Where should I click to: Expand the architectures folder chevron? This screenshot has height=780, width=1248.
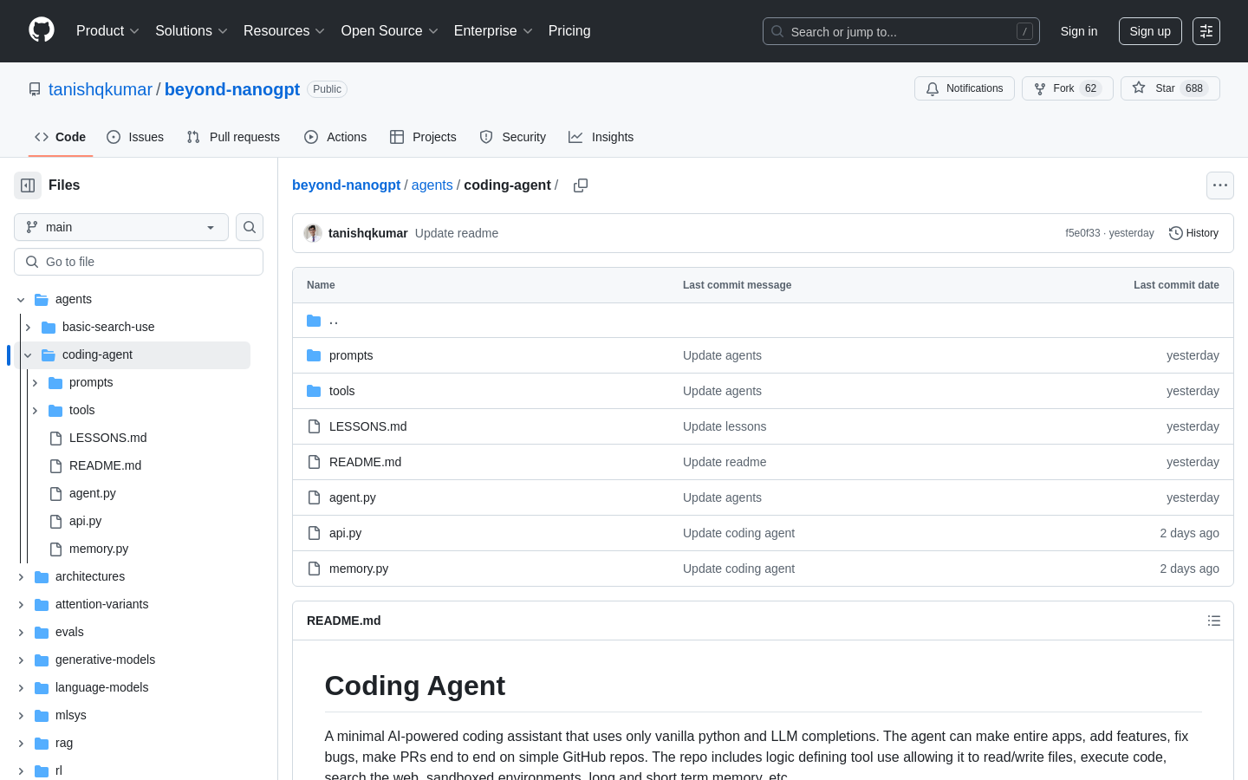(21, 577)
